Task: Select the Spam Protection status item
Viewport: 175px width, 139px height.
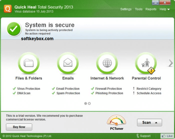Action: point(66,93)
